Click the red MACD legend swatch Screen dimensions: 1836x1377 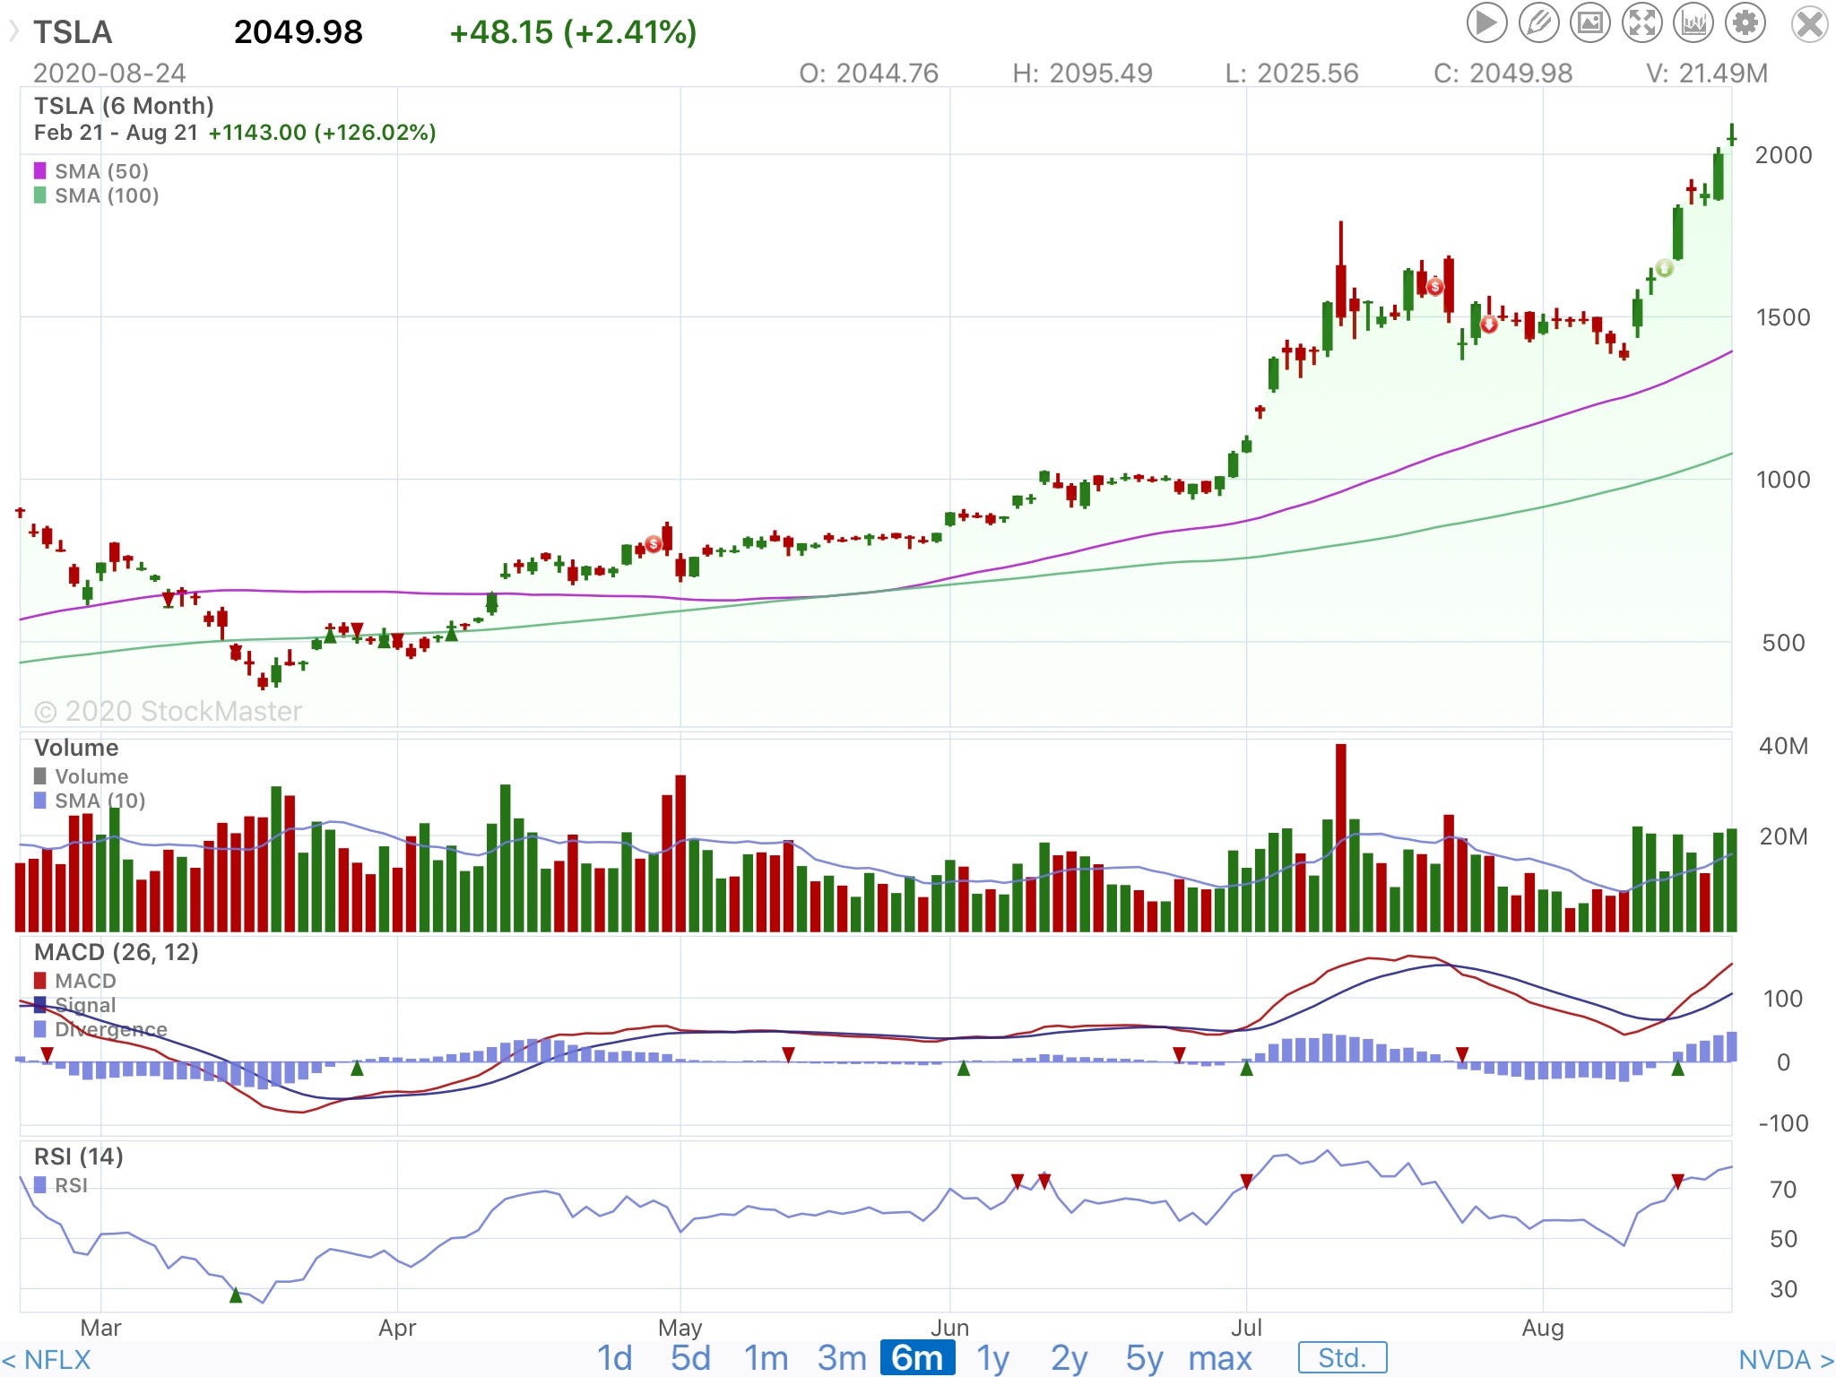[39, 980]
